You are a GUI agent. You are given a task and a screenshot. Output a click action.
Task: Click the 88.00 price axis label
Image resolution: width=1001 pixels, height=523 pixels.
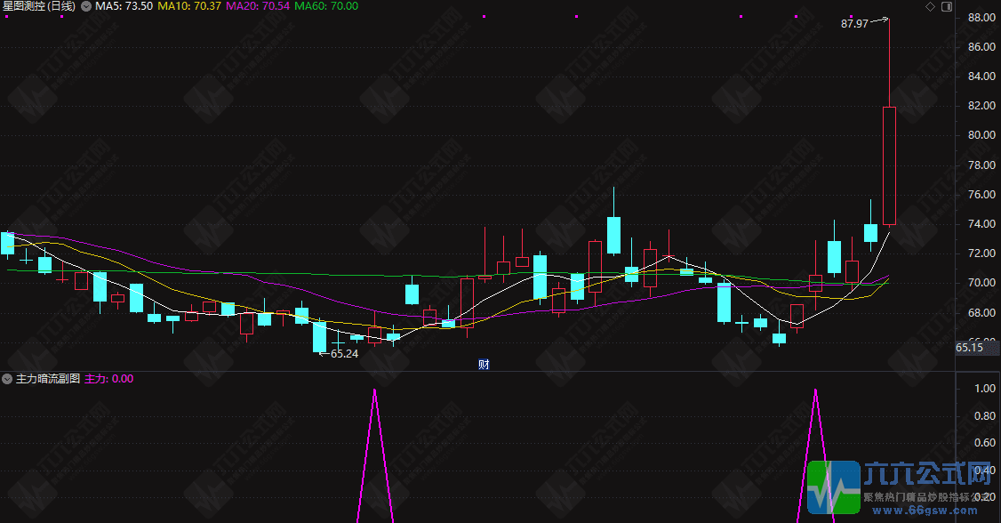[x=981, y=17]
